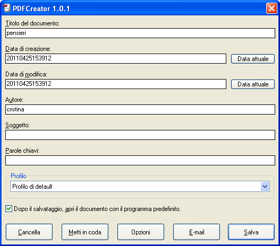
Task: Click the empty Soggetto field
Action: (140, 135)
